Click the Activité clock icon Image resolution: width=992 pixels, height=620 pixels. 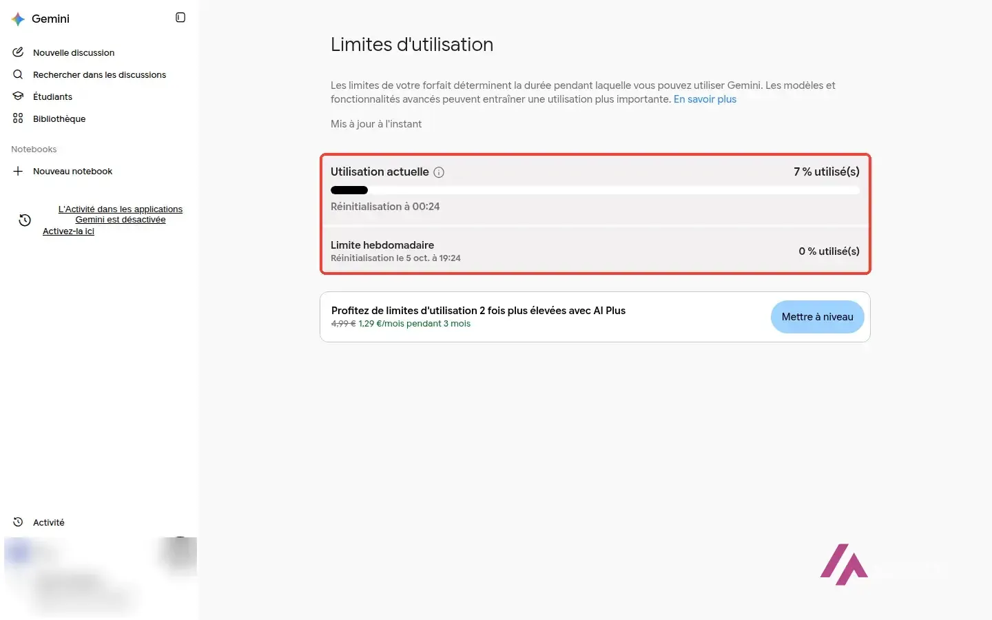coord(18,522)
